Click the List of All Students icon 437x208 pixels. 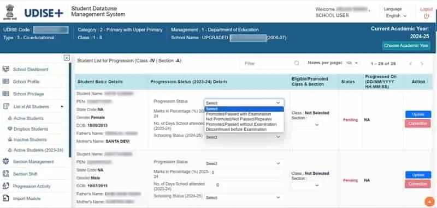pyautogui.click(x=6, y=106)
